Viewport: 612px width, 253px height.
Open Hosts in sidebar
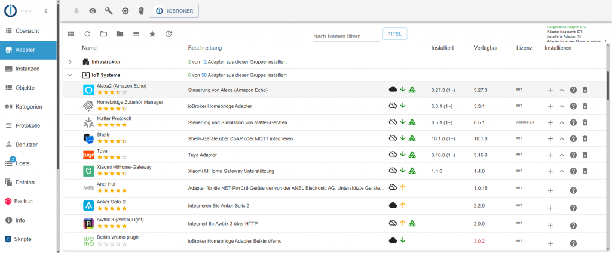pos(28,163)
